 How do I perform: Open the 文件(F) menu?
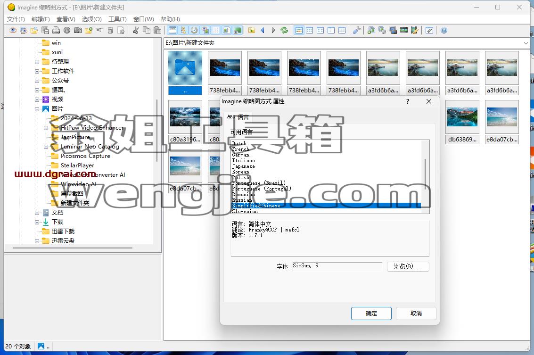(16, 19)
